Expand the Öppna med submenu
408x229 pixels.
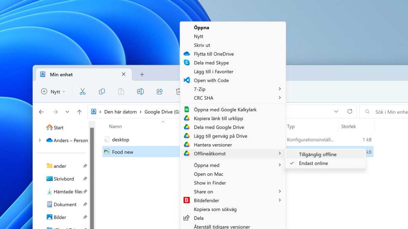pos(280,165)
